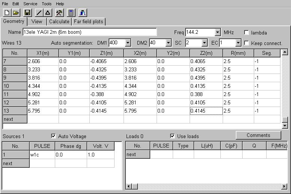This screenshot has height=194, width=291.
Task: Click the Comments button
Action: pyautogui.click(x=258, y=135)
